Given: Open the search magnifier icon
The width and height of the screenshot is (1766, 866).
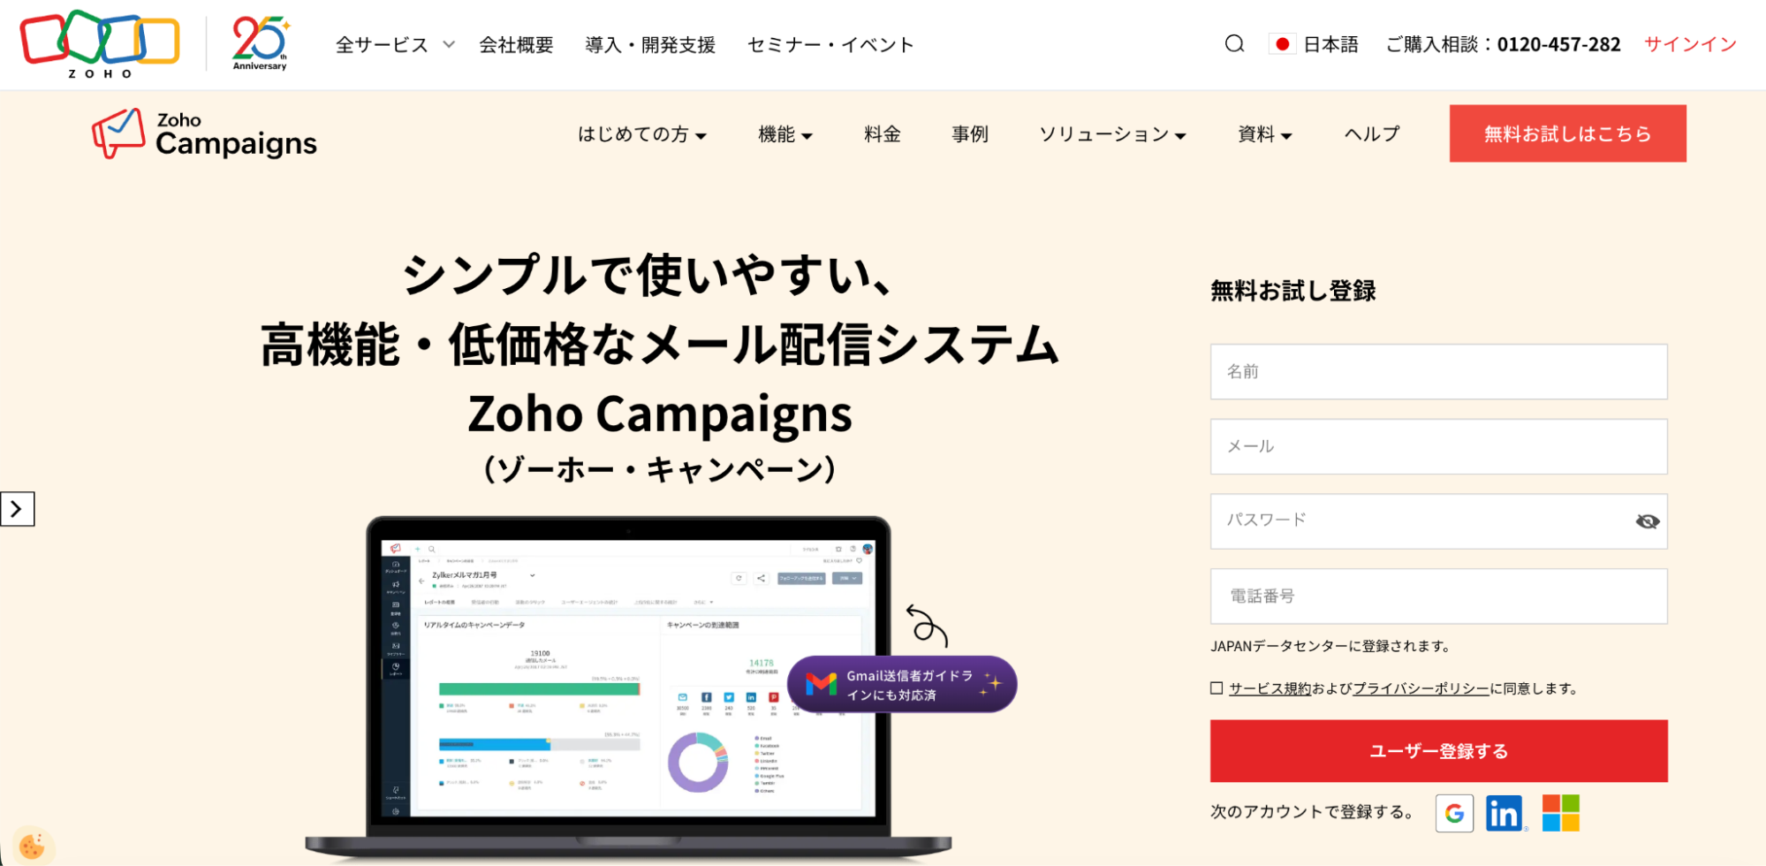Looking at the screenshot, I should 1234,44.
